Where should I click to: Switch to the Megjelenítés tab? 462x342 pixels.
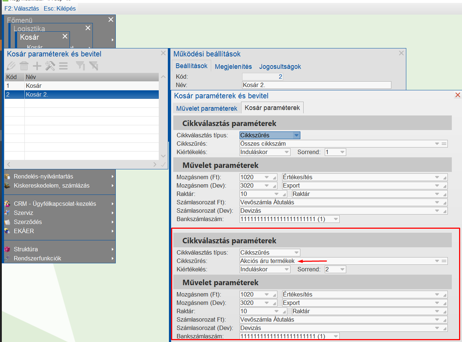pos(233,67)
